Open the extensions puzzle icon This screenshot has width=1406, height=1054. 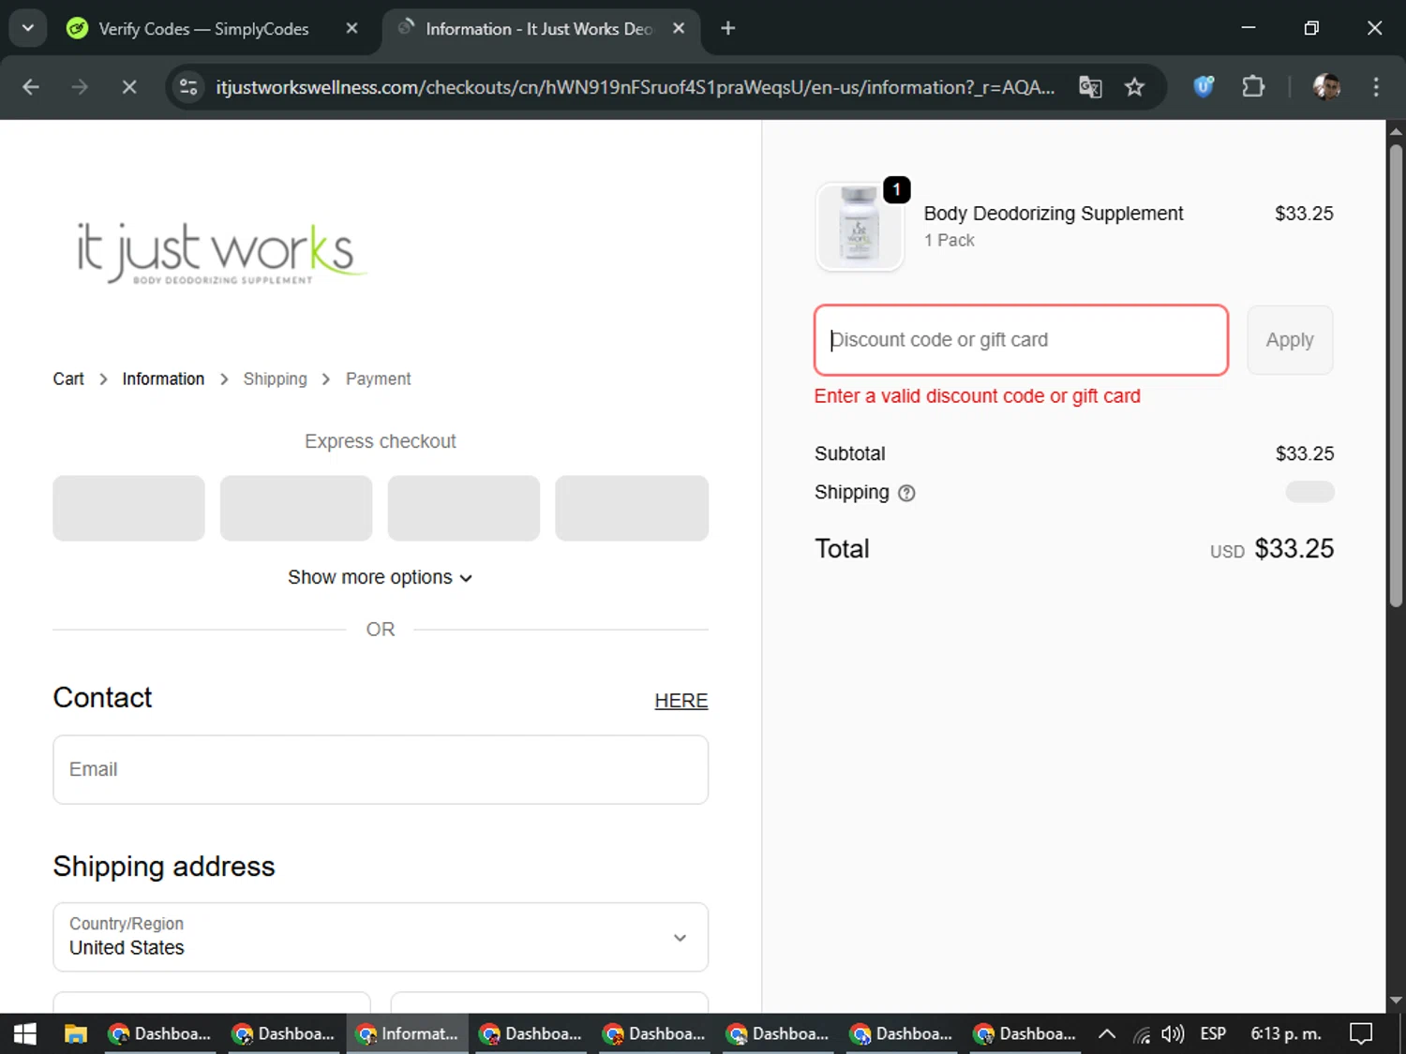1253,87
